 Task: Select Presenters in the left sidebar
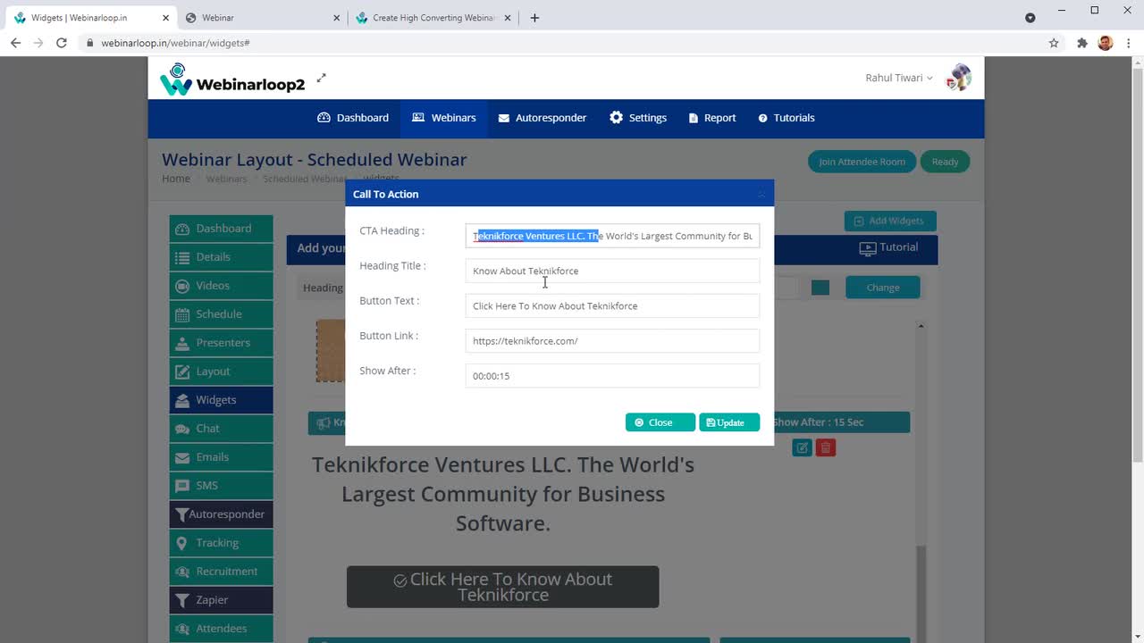tap(222, 343)
